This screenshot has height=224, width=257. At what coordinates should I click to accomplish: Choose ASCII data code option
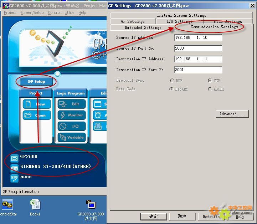(x=210, y=89)
